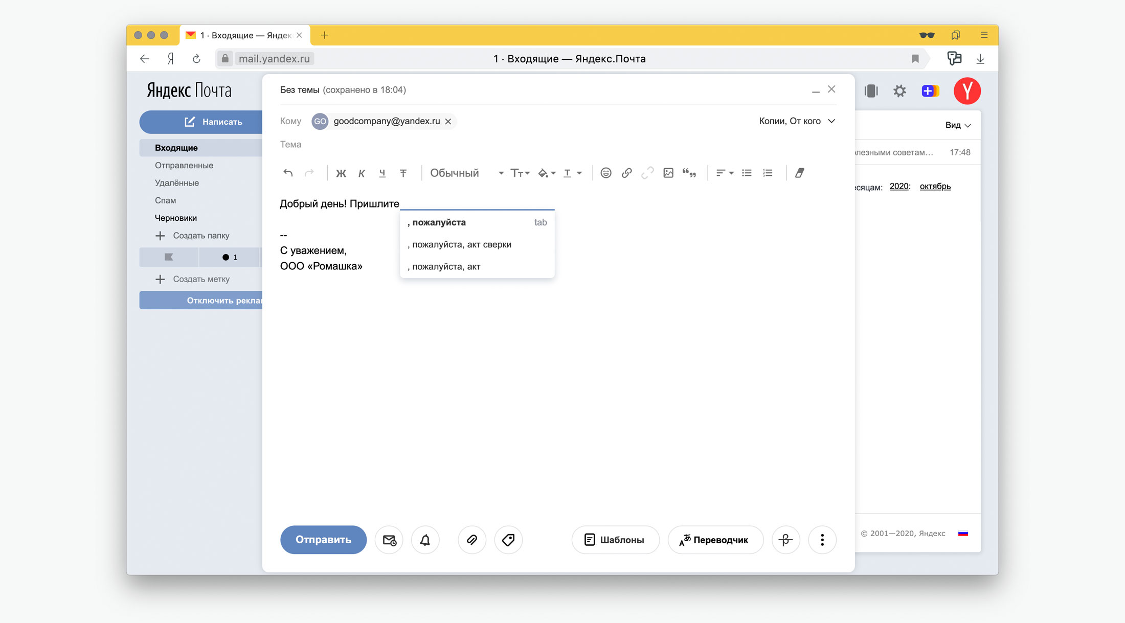Click the Тема subject field

(x=460, y=145)
